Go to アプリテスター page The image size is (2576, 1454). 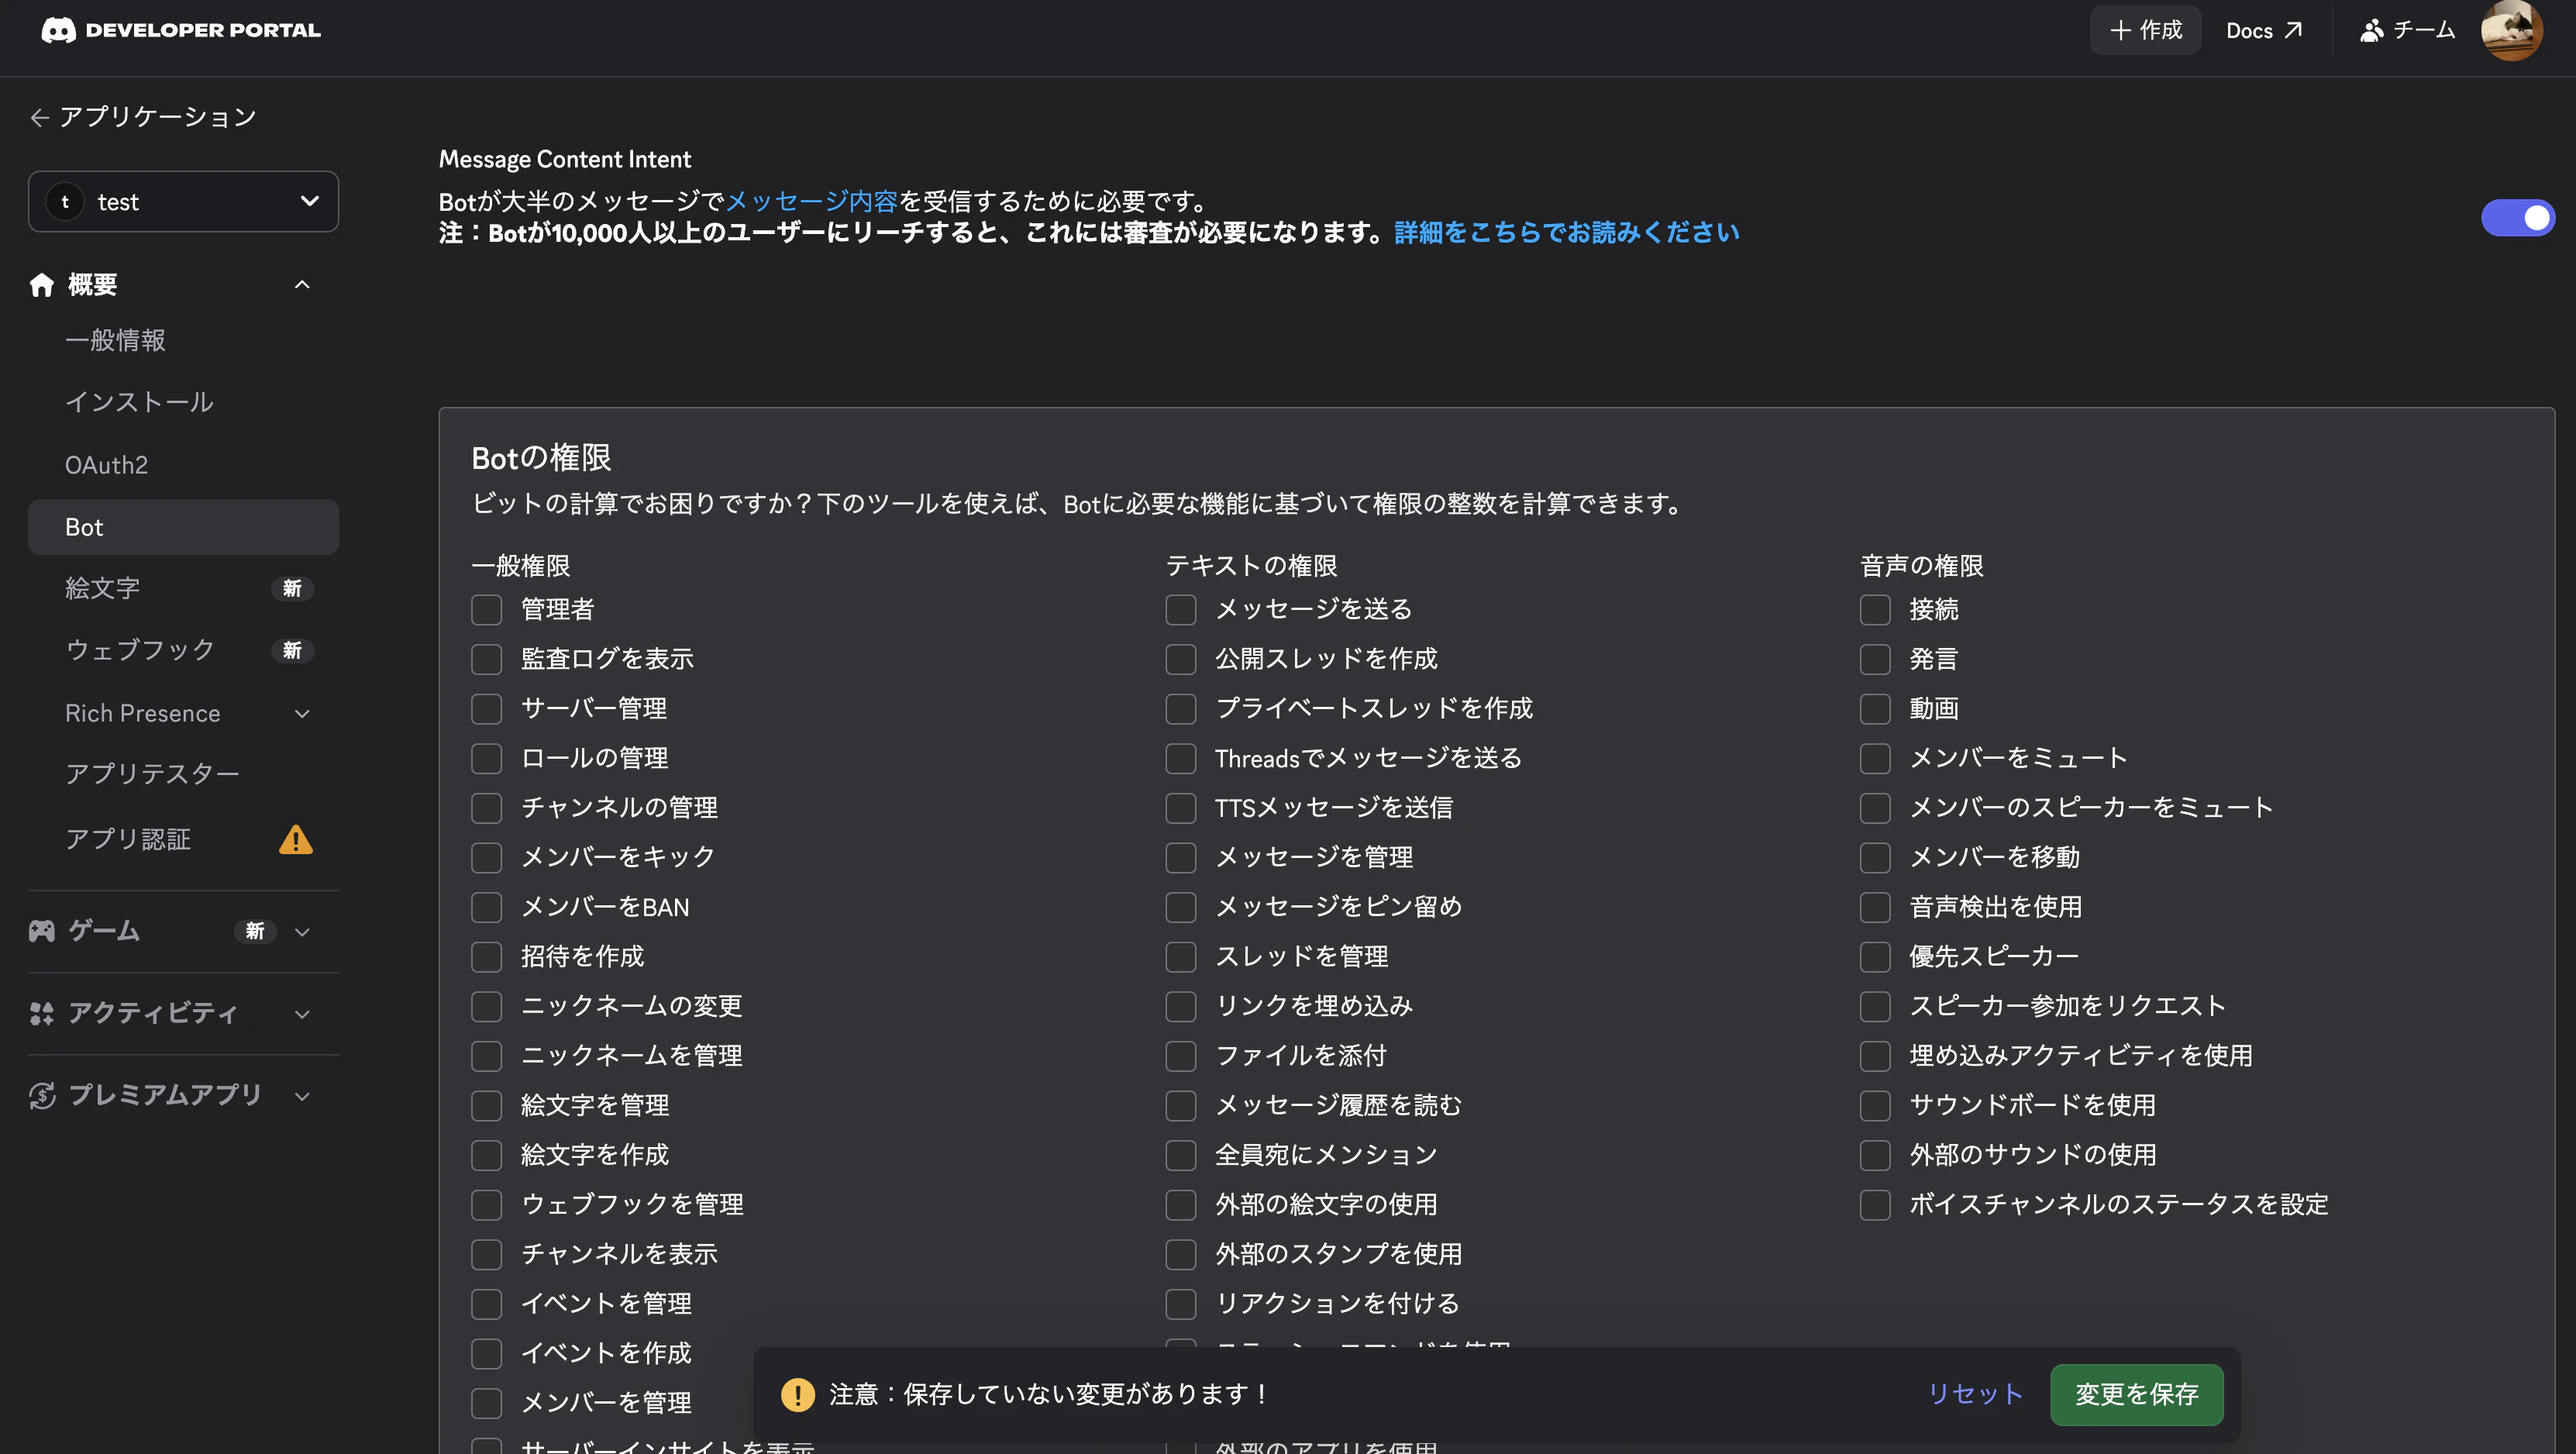pyautogui.click(x=183, y=774)
